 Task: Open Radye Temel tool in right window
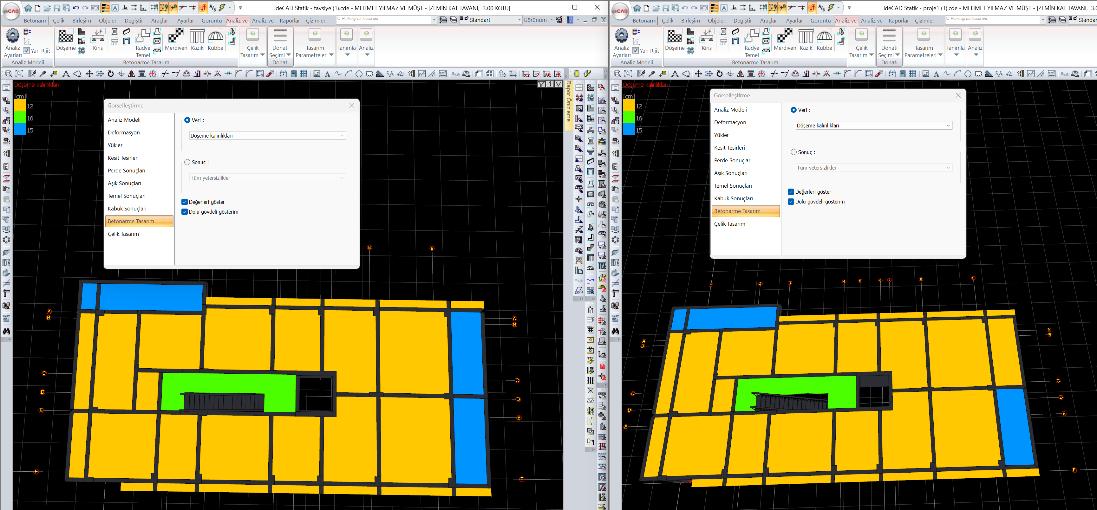click(752, 43)
